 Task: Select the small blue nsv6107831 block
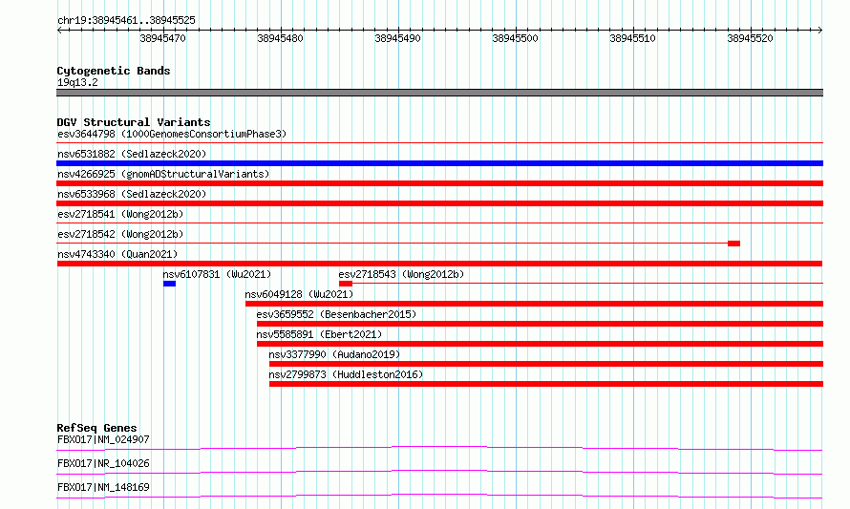169,284
